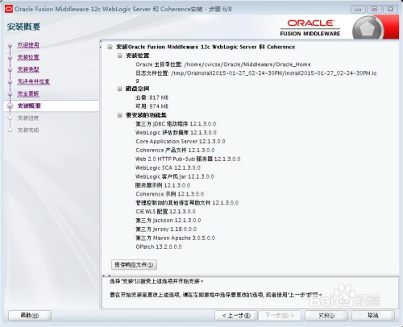Screen dimensions: 403x327
Task: Select Coherence 产品文件 12.1.3.0.0 row
Action: point(175,151)
